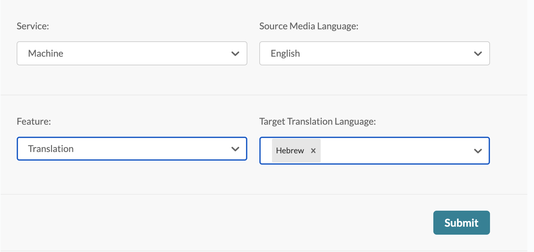Click the "English" value text
Image resolution: width=534 pixels, height=252 pixels.
(285, 53)
